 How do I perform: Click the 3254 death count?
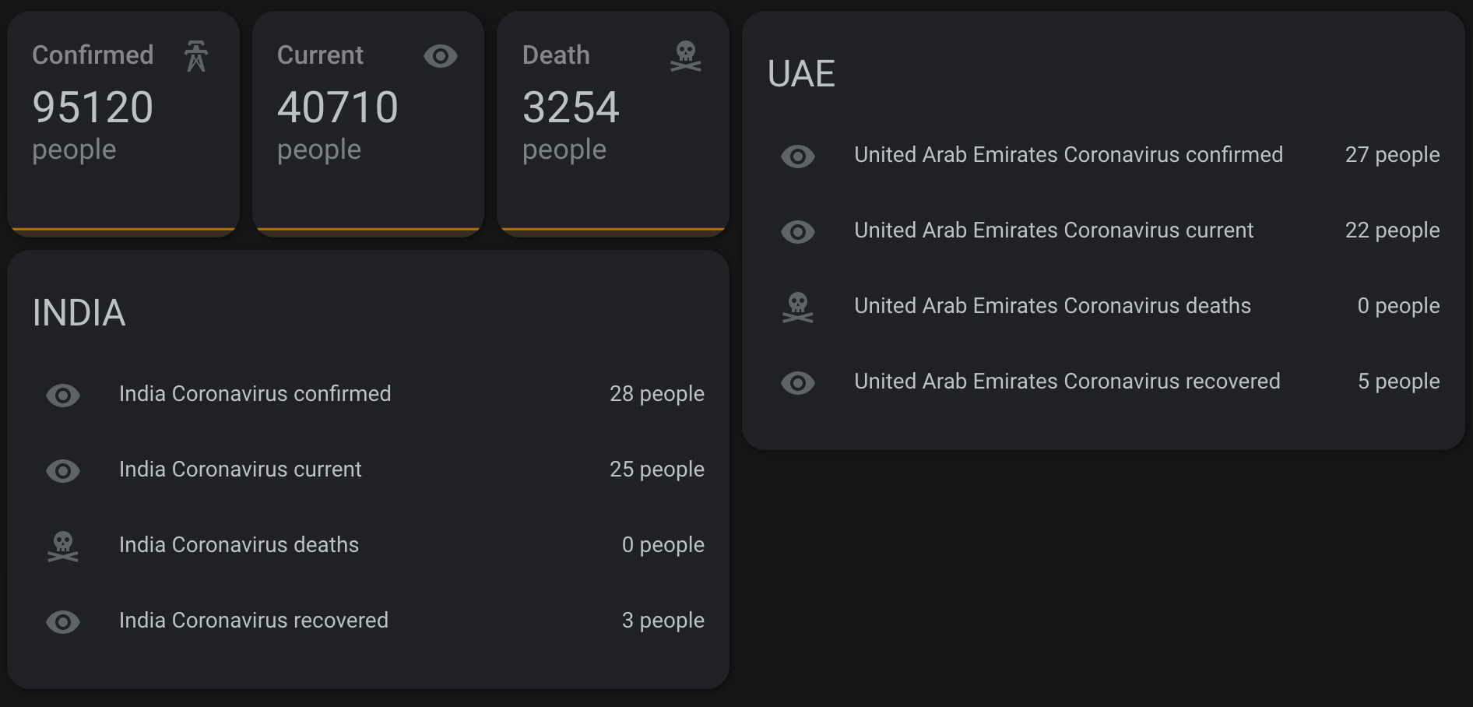[x=571, y=107]
